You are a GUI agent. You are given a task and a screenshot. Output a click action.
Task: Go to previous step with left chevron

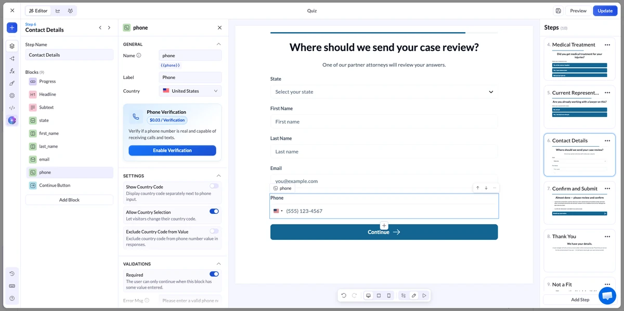pyautogui.click(x=100, y=28)
